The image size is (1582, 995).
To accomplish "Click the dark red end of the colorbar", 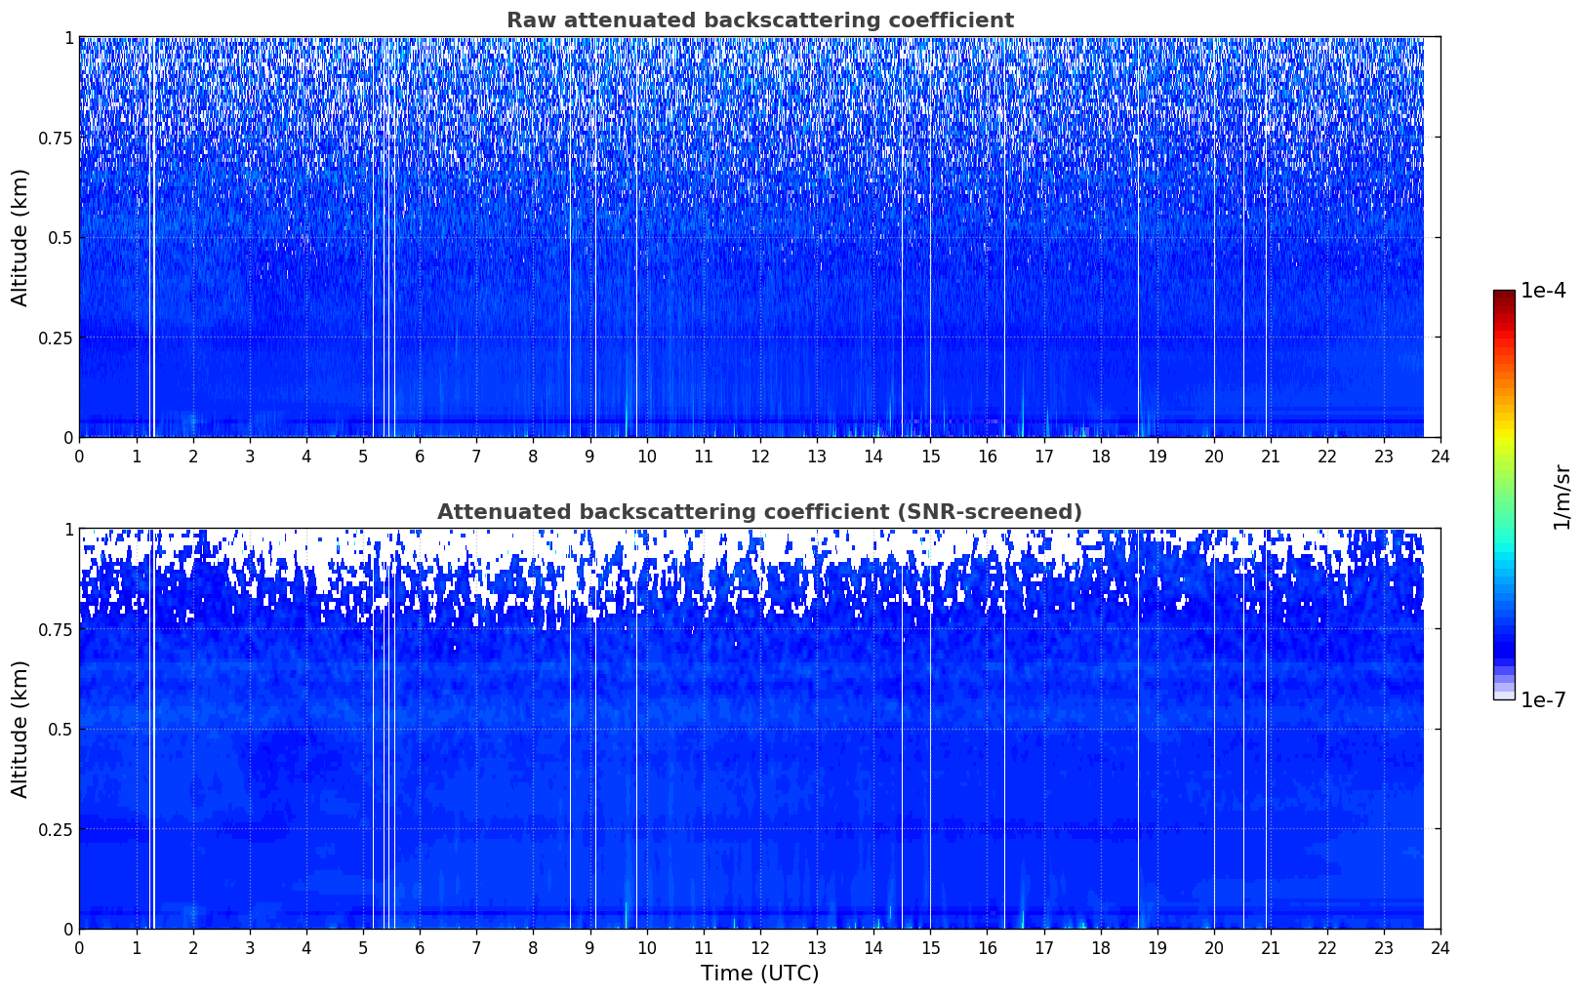I will [x=1503, y=296].
